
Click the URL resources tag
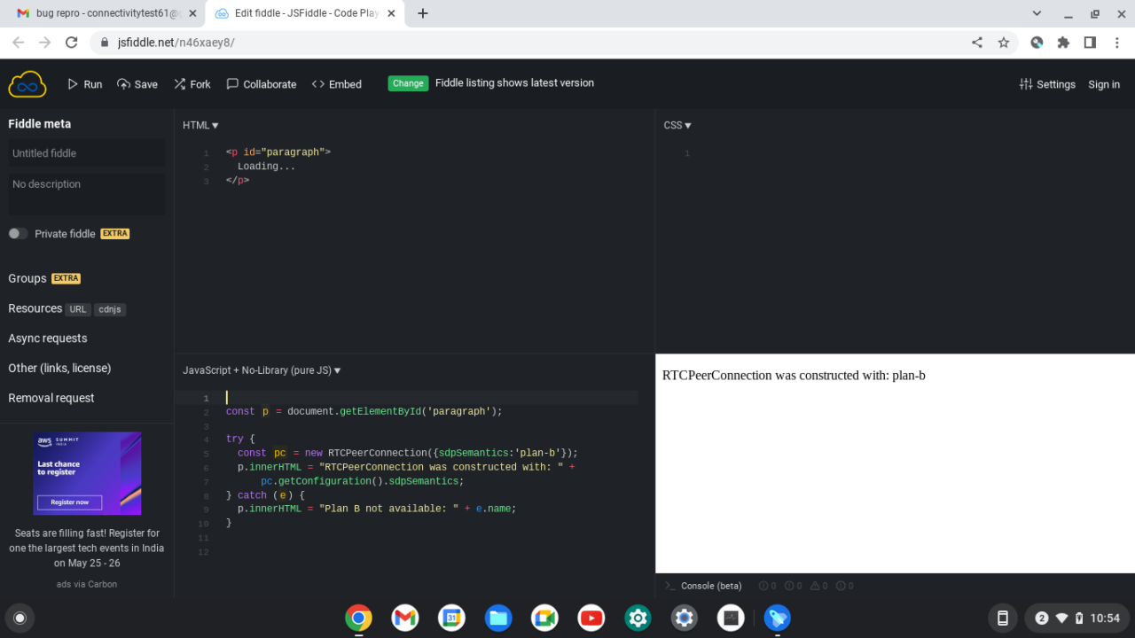(78, 309)
